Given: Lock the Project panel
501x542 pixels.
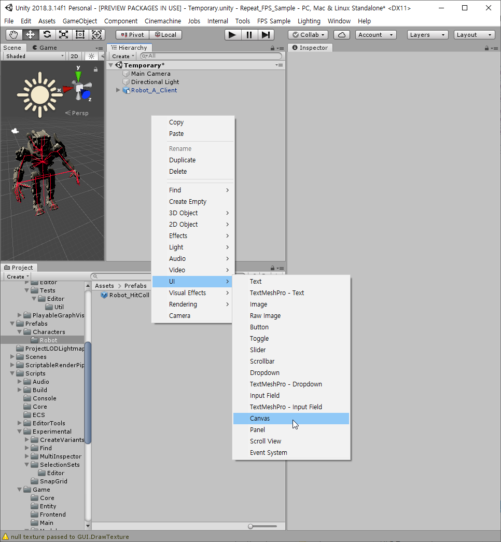Looking at the screenshot, I should (272, 268).
